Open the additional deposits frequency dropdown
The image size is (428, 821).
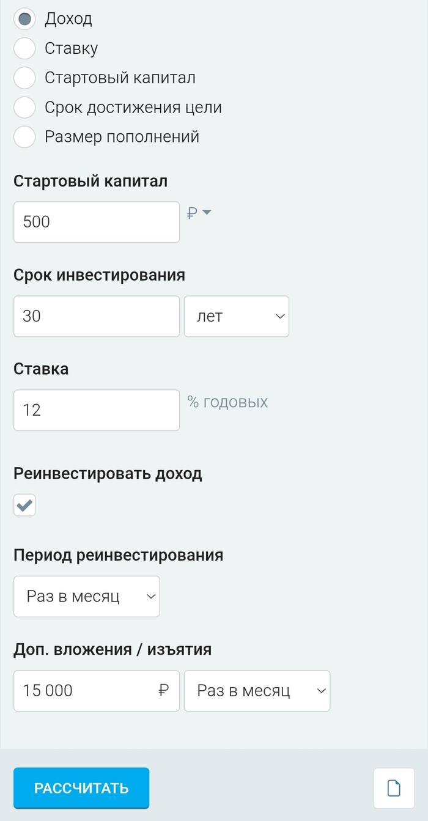pyautogui.click(x=257, y=691)
